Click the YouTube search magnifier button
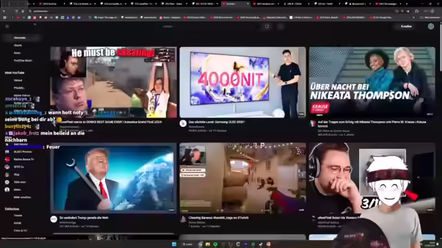 coord(267,26)
